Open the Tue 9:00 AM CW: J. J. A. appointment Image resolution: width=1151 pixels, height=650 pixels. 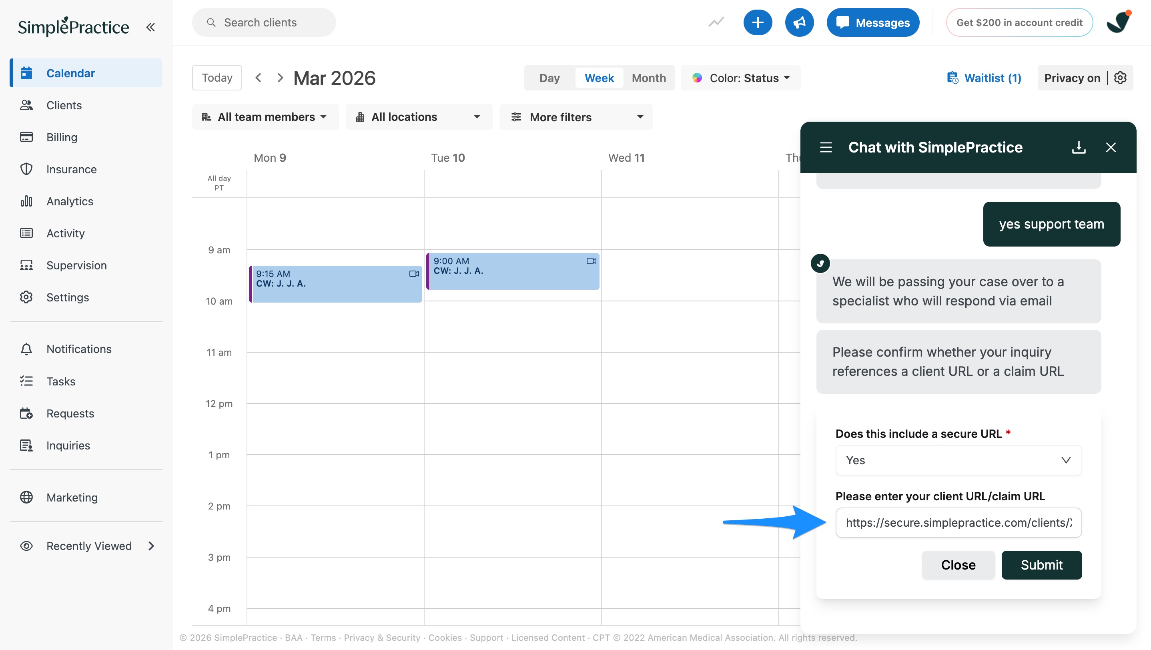pos(513,271)
